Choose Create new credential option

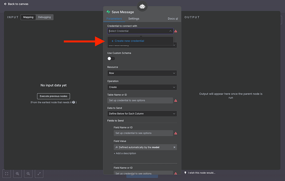128,41
